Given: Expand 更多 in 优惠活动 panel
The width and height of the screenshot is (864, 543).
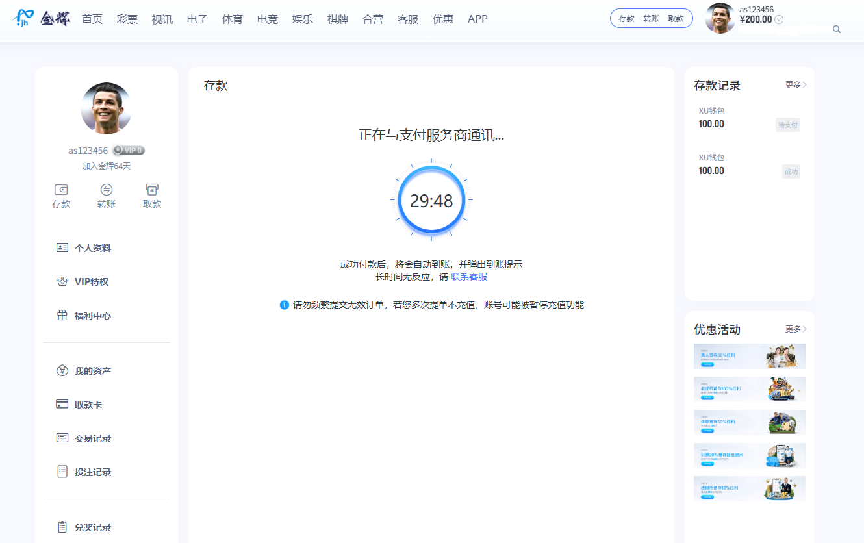Looking at the screenshot, I should pos(796,329).
